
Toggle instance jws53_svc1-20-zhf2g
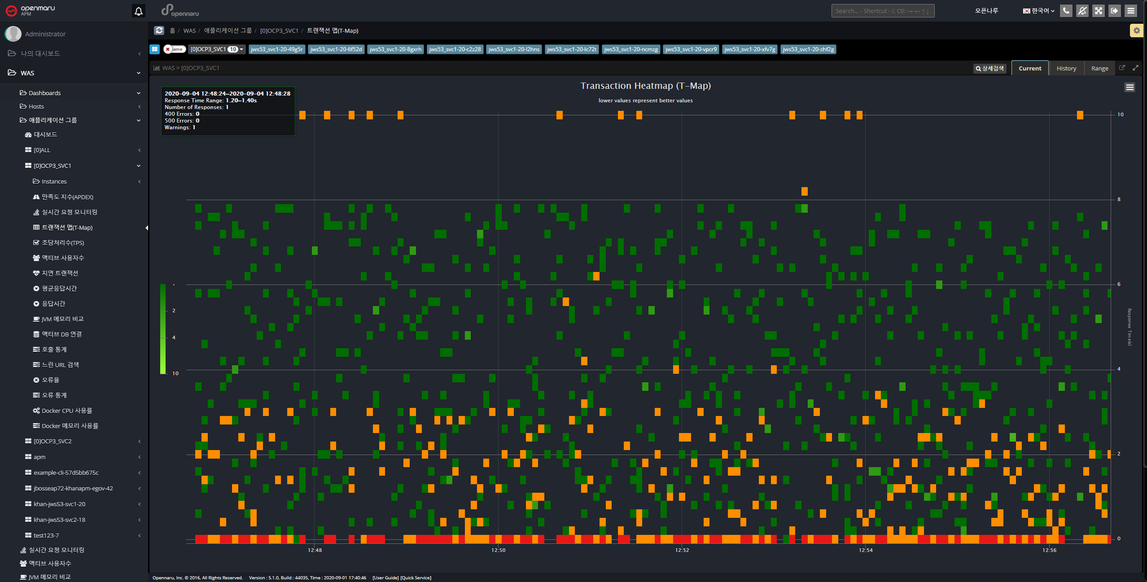coord(808,49)
